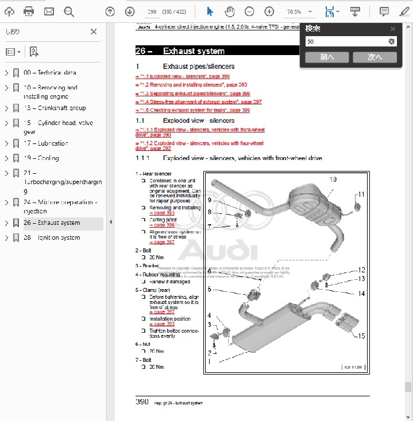Activate the hand pan tool
This screenshot has width=413, height=421.
tap(229, 12)
